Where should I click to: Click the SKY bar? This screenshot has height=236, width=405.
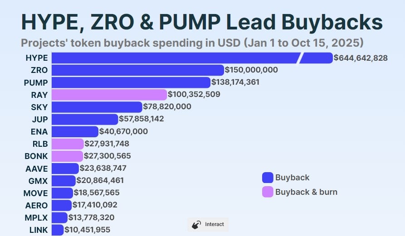point(97,107)
